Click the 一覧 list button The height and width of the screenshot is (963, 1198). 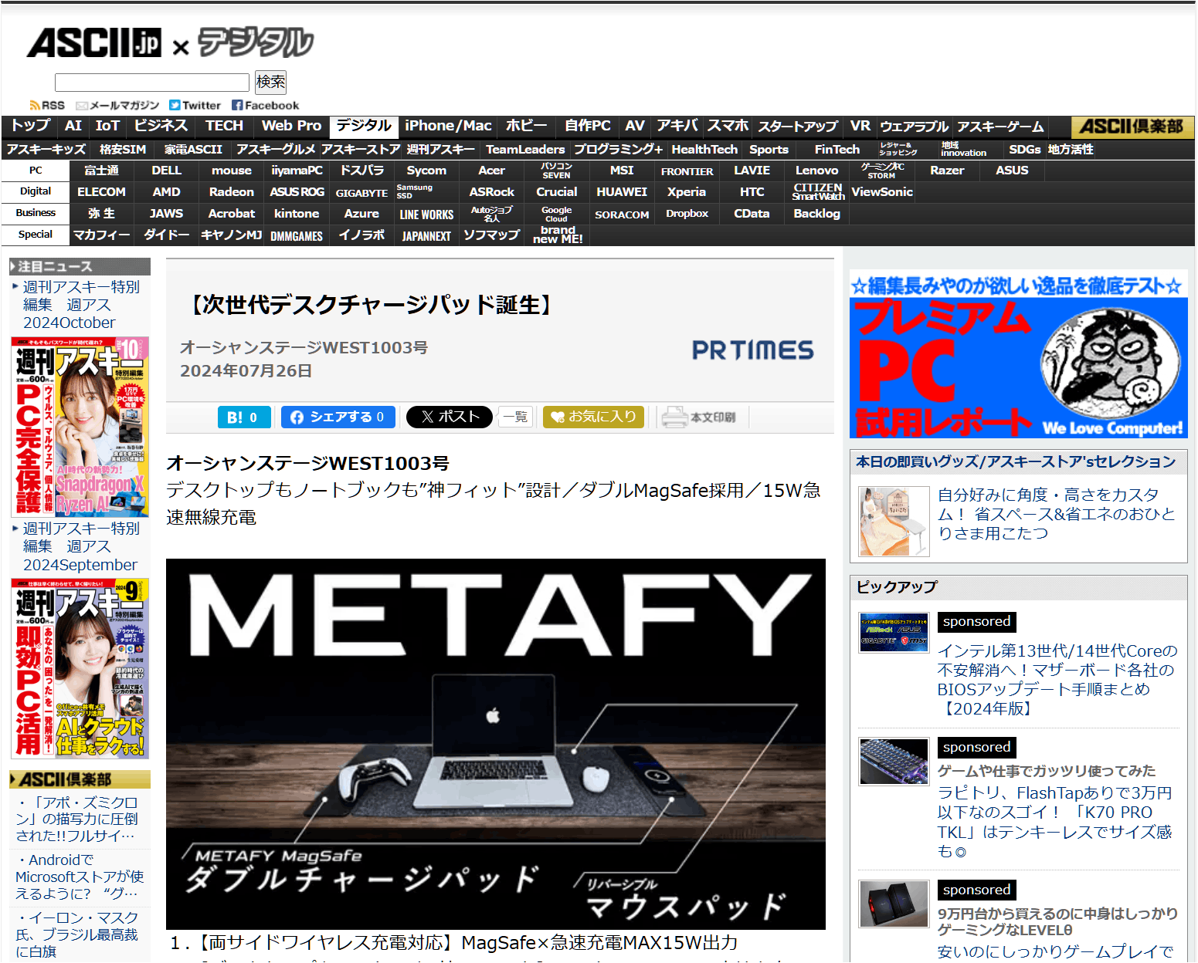tap(515, 417)
